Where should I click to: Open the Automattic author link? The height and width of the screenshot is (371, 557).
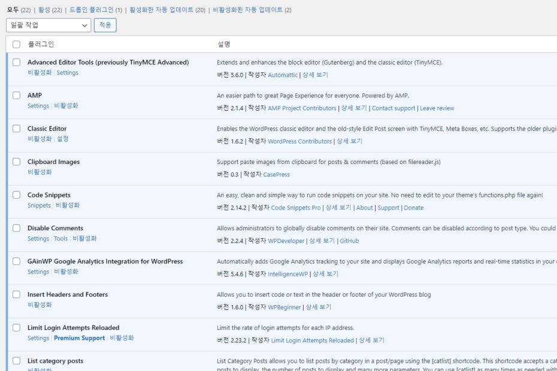pyautogui.click(x=283, y=75)
